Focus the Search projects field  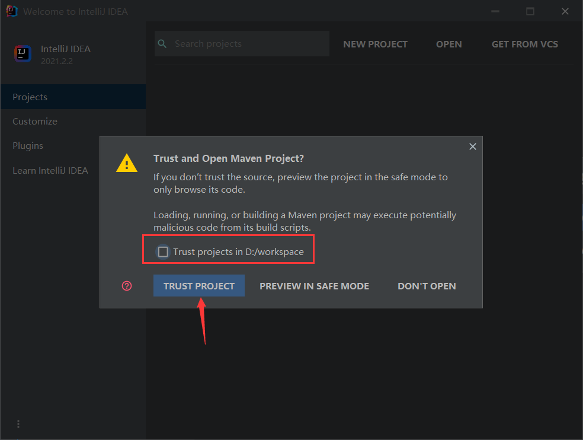[242, 43]
